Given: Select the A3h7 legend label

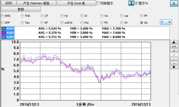Looking at the screenshot, I should click(x=10, y=37).
